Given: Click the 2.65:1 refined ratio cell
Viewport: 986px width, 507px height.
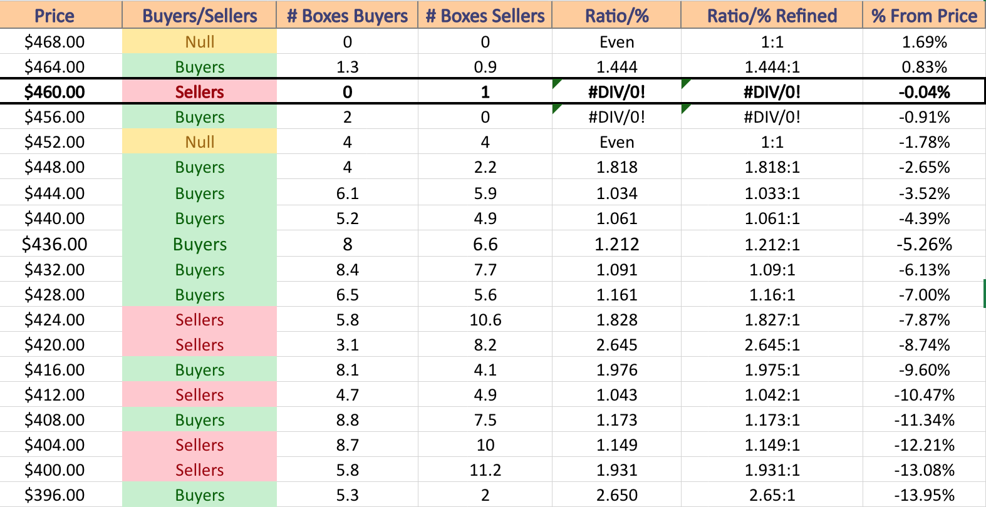Looking at the screenshot, I should [772, 494].
